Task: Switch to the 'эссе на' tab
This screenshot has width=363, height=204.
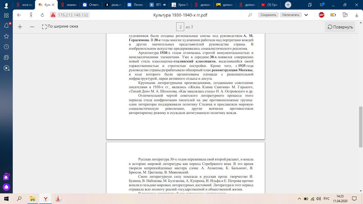Action: pos(24,5)
